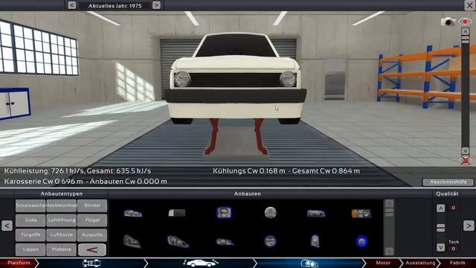
Task: Grab the handle of the vertical view slider
Action: (465, 39)
